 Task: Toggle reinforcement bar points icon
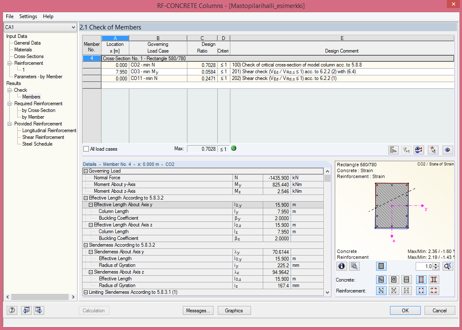(x=421, y=290)
